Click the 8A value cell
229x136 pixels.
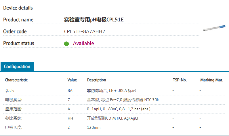(70, 90)
